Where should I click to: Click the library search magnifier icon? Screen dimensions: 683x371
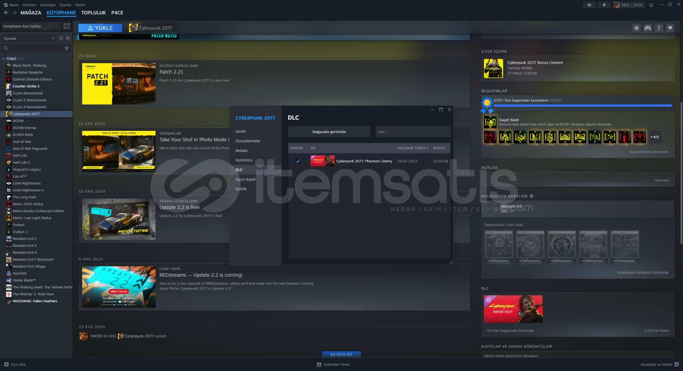[6, 48]
